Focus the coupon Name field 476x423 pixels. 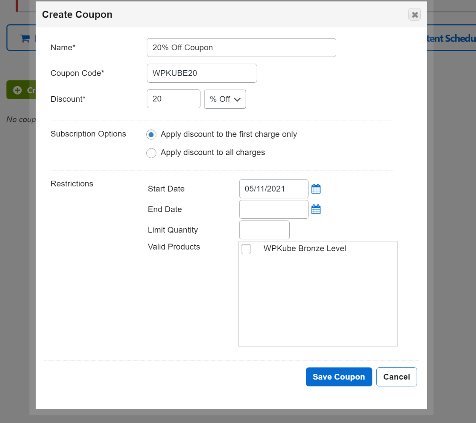tap(241, 48)
